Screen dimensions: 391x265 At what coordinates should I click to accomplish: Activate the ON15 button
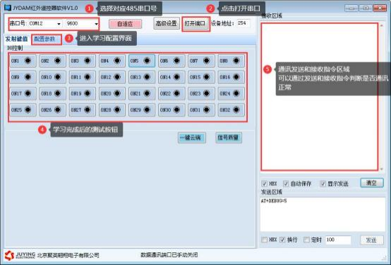(x=201, y=78)
